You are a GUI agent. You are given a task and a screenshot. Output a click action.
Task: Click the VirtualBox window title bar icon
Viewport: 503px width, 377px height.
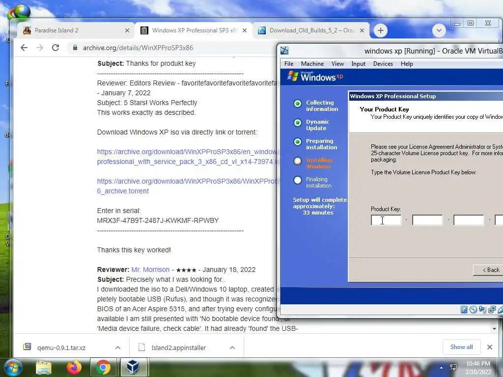coord(284,51)
